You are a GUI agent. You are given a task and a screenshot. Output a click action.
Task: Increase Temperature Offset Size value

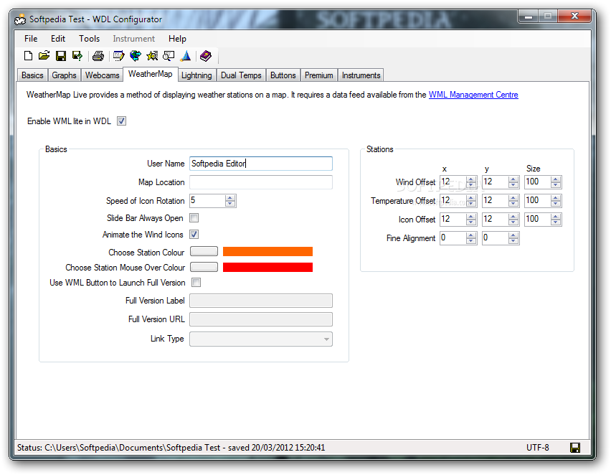coord(556,198)
